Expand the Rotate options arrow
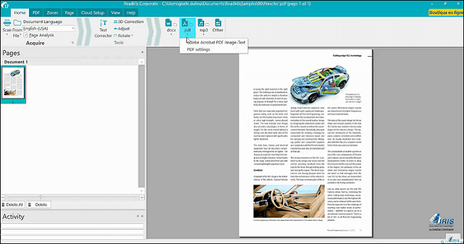 132,36
